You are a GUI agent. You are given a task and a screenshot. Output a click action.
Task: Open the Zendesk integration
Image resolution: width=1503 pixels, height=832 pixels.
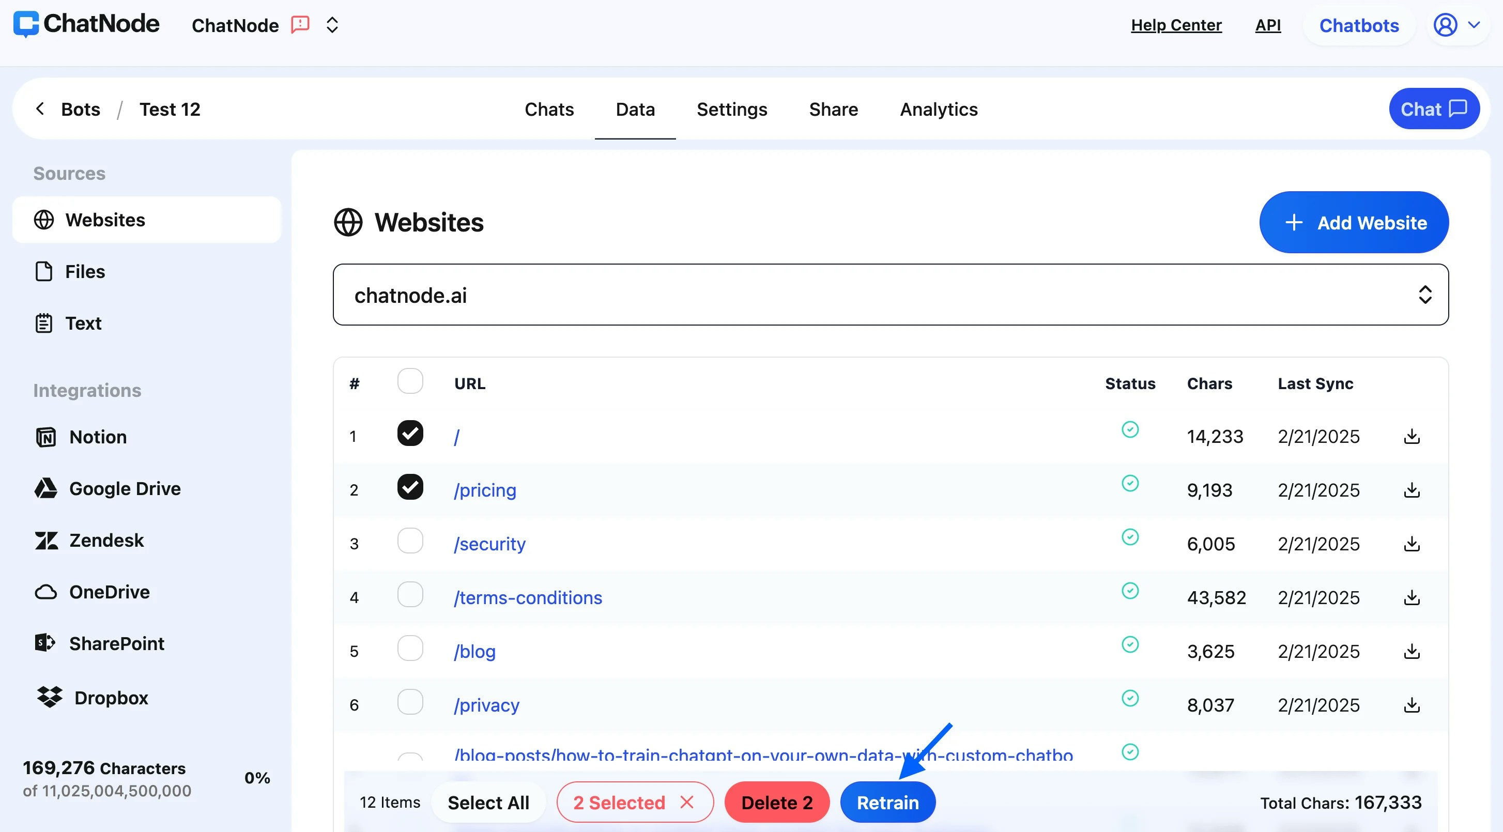pos(106,540)
